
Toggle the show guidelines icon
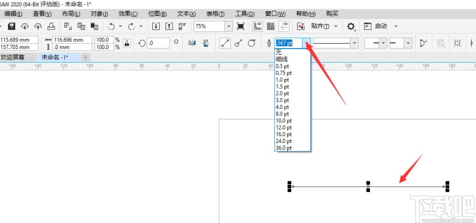click(x=284, y=26)
